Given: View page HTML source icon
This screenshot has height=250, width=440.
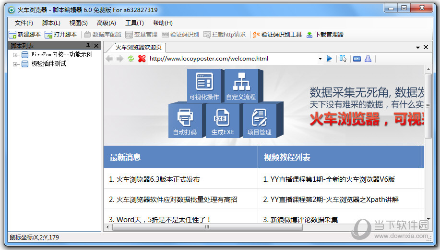Looking at the screenshot, I should 357,59.
